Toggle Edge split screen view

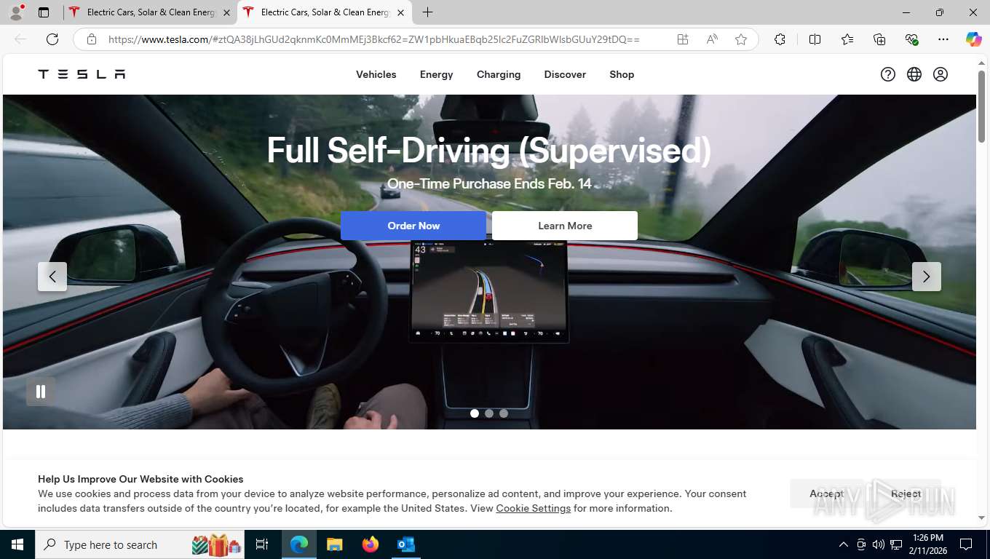pos(815,39)
